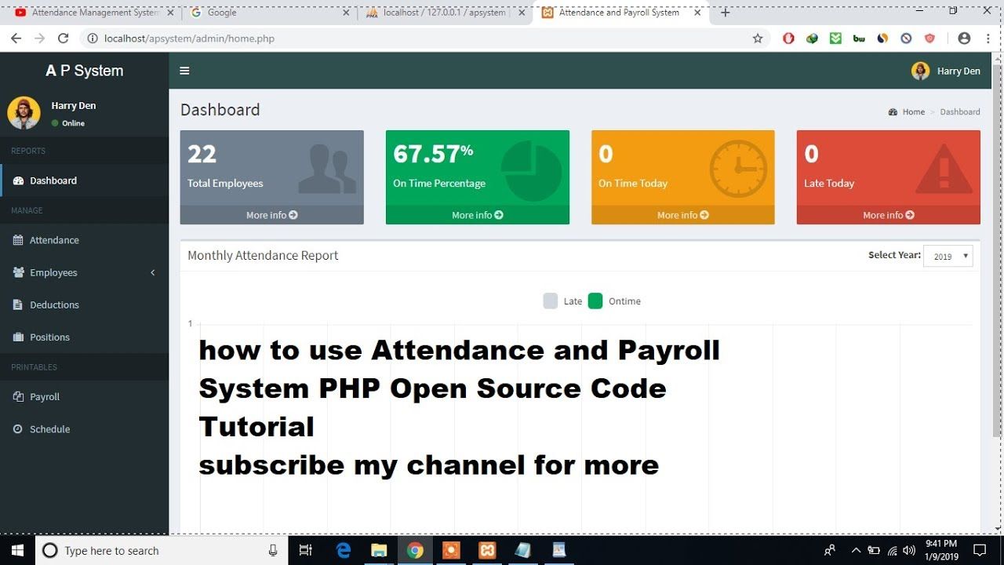Click More info under Late Today
Image resolution: width=1004 pixels, height=565 pixels.
(889, 215)
